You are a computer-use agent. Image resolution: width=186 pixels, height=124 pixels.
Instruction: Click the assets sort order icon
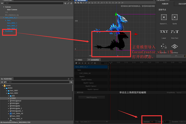5,82
